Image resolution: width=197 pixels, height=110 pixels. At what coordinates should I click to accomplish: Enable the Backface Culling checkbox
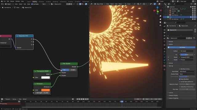[x=180, y=69]
